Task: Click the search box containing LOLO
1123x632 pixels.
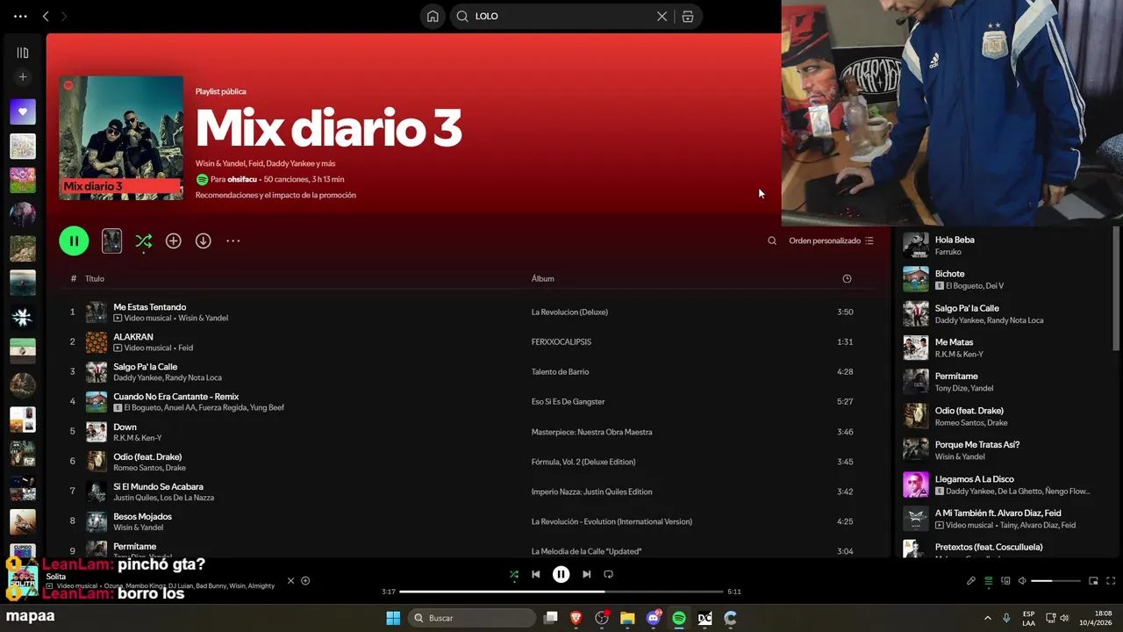Action: click(x=575, y=16)
